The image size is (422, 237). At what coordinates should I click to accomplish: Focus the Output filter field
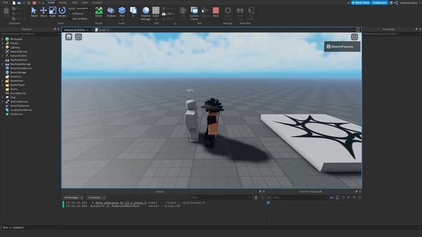coord(220,197)
